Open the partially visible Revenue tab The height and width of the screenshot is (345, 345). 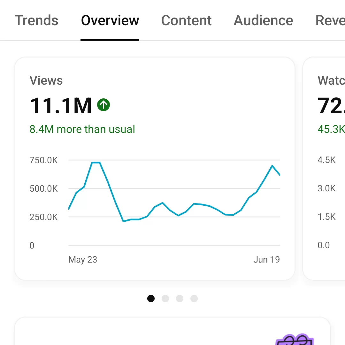coord(330,20)
